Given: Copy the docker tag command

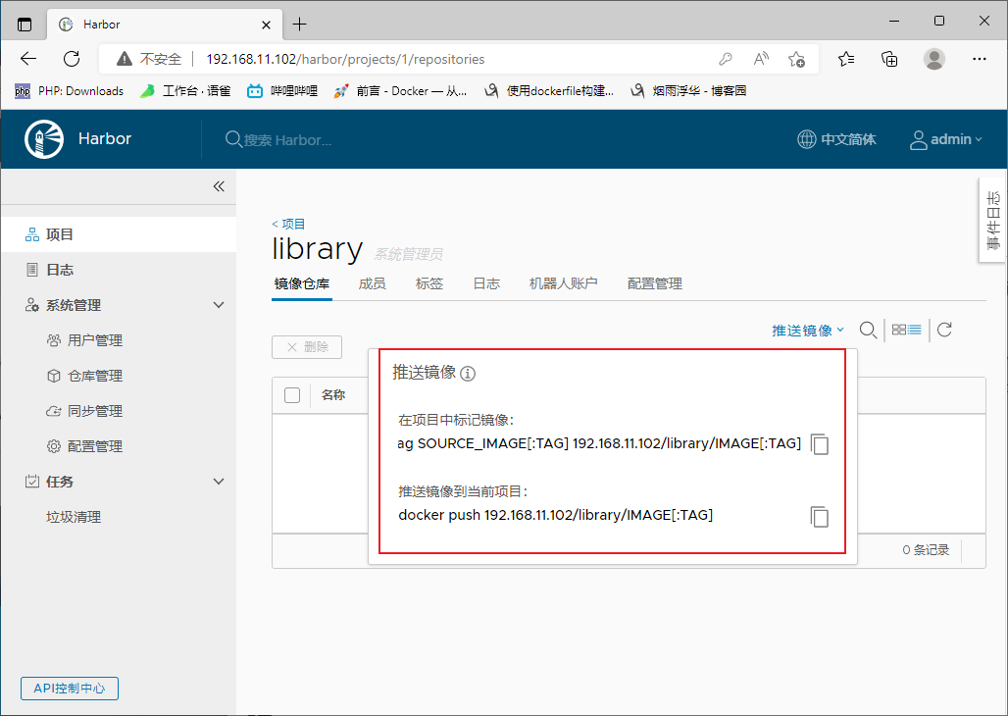Looking at the screenshot, I should (820, 444).
